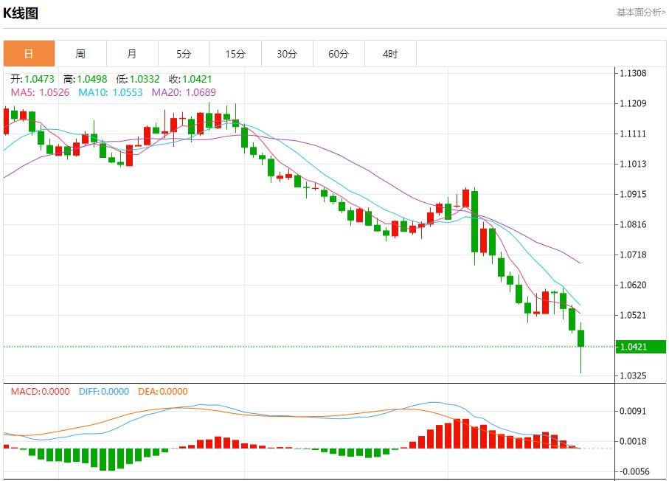
Task: Click the MA5 indicator label
Action: pos(40,92)
